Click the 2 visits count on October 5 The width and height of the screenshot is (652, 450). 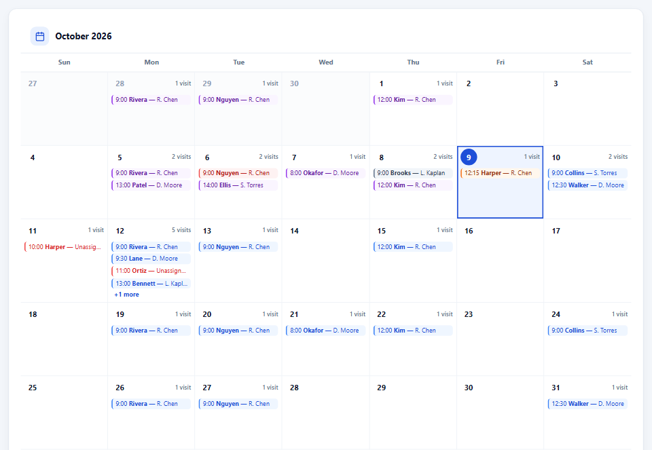[181, 157]
